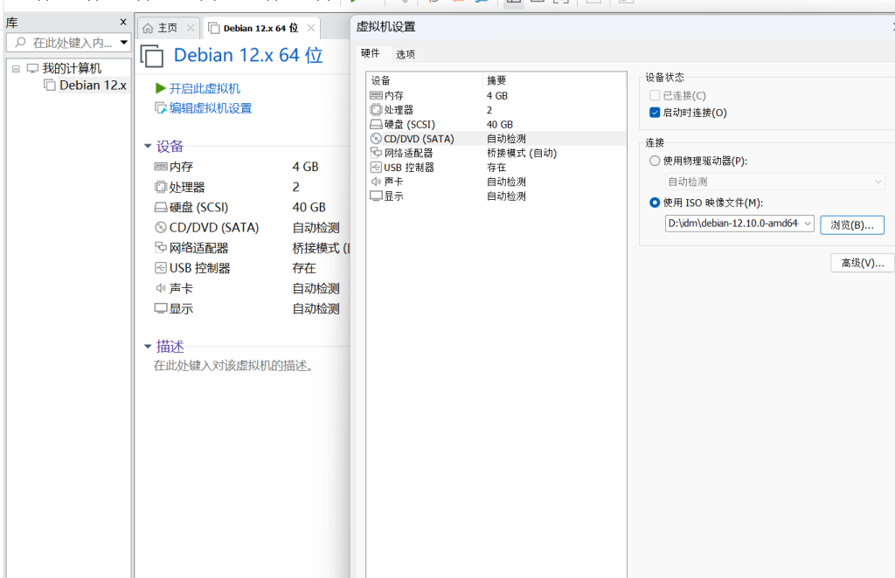Select the USB controller (USB 控制器) icon in dialog
Viewport: 895px width, 578px height.
(376, 167)
